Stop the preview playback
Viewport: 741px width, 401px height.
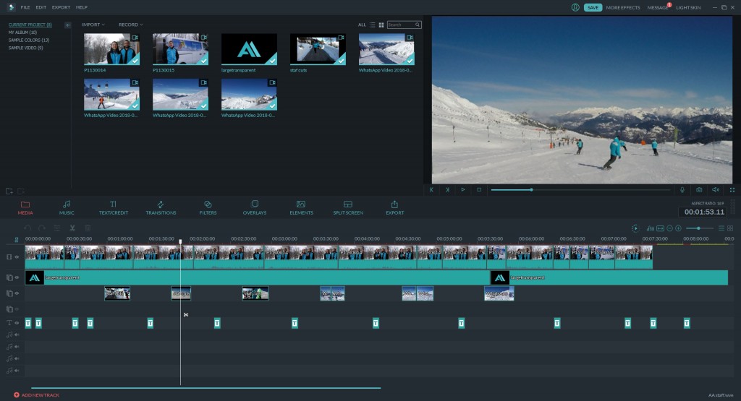(x=479, y=189)
